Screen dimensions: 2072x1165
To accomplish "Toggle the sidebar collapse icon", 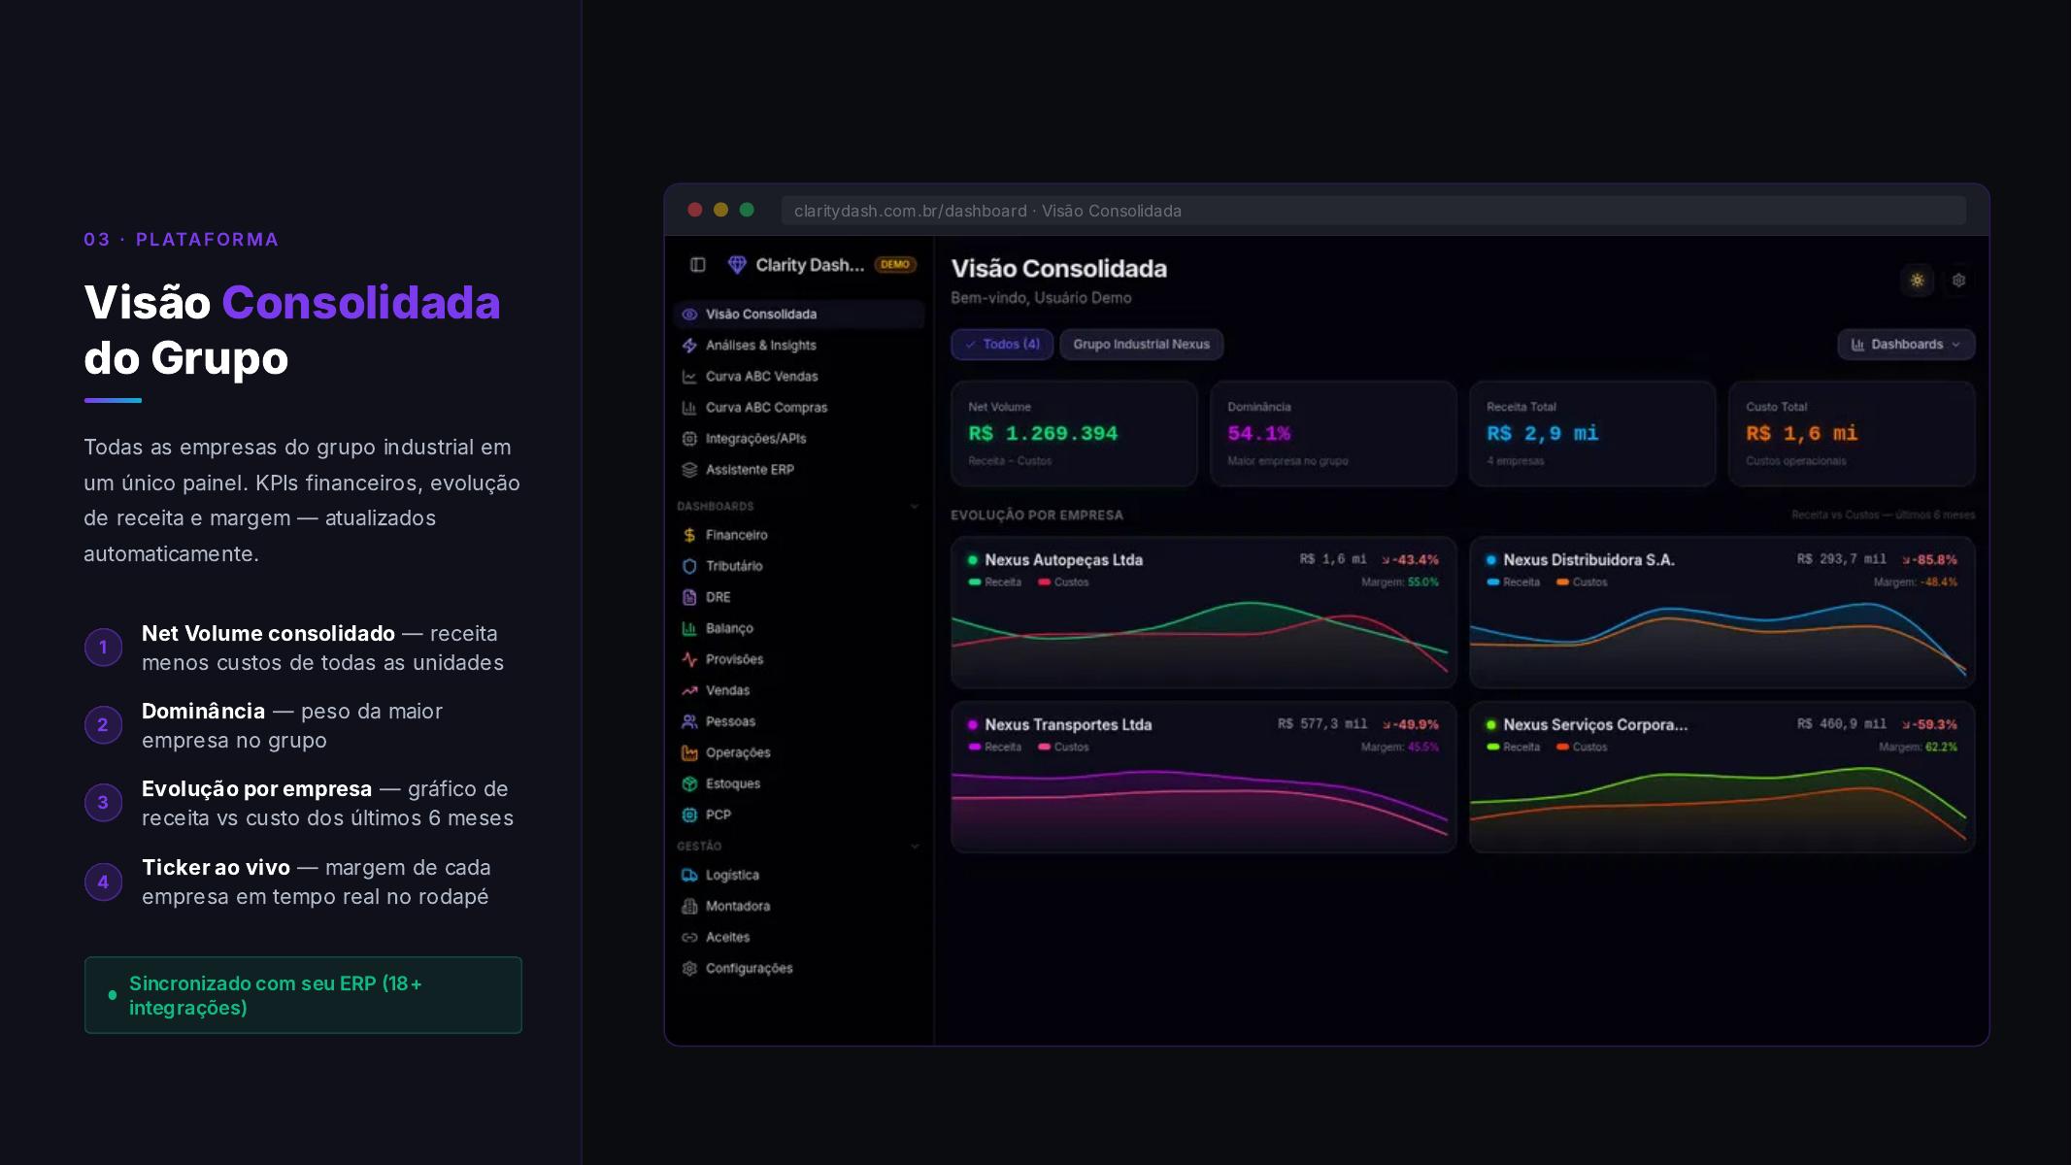I will click(x=697, y=265).
